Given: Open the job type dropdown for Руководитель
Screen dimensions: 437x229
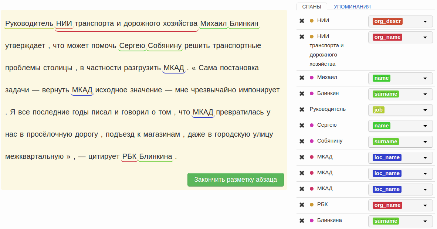Looking at the screenshot, I should tap(400, 110).
